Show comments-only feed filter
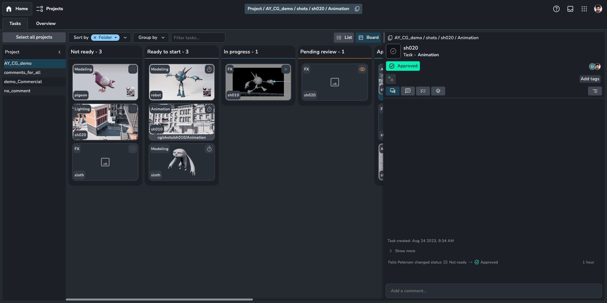 pos(408,91)
